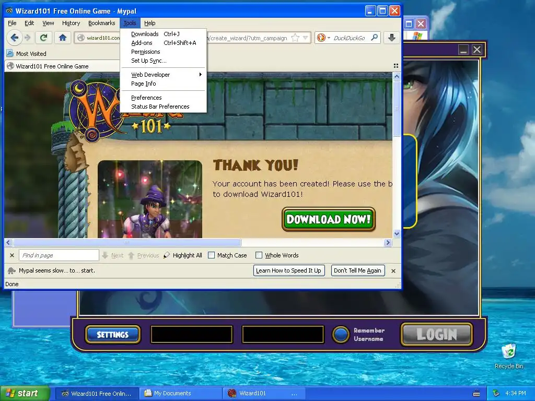Open the File menu
The image size is (535, 401).
point(12,23)
